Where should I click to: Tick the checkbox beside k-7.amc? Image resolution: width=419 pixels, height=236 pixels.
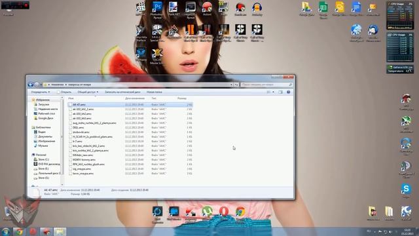click(70, 142)
